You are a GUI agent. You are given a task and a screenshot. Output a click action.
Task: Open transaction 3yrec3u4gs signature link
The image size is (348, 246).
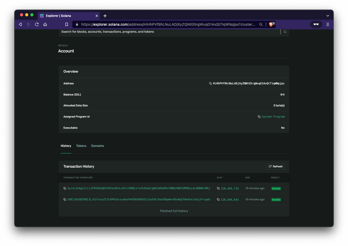click(139, 188)
